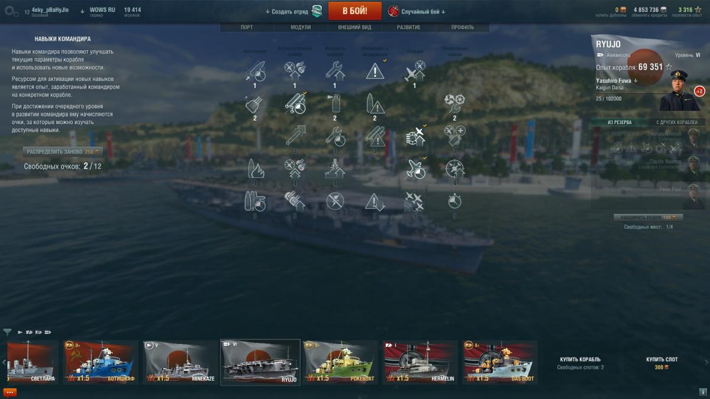Click the orange chat button
Image resolution: width=710 pixels, height=399 pixels.
9,392
